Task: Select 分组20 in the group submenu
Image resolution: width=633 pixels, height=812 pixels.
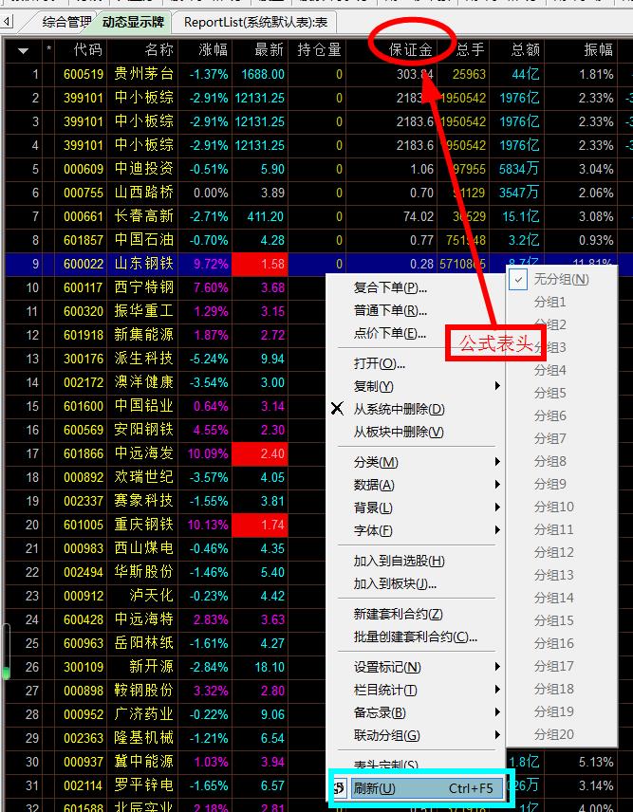Action: coord(553,734)
